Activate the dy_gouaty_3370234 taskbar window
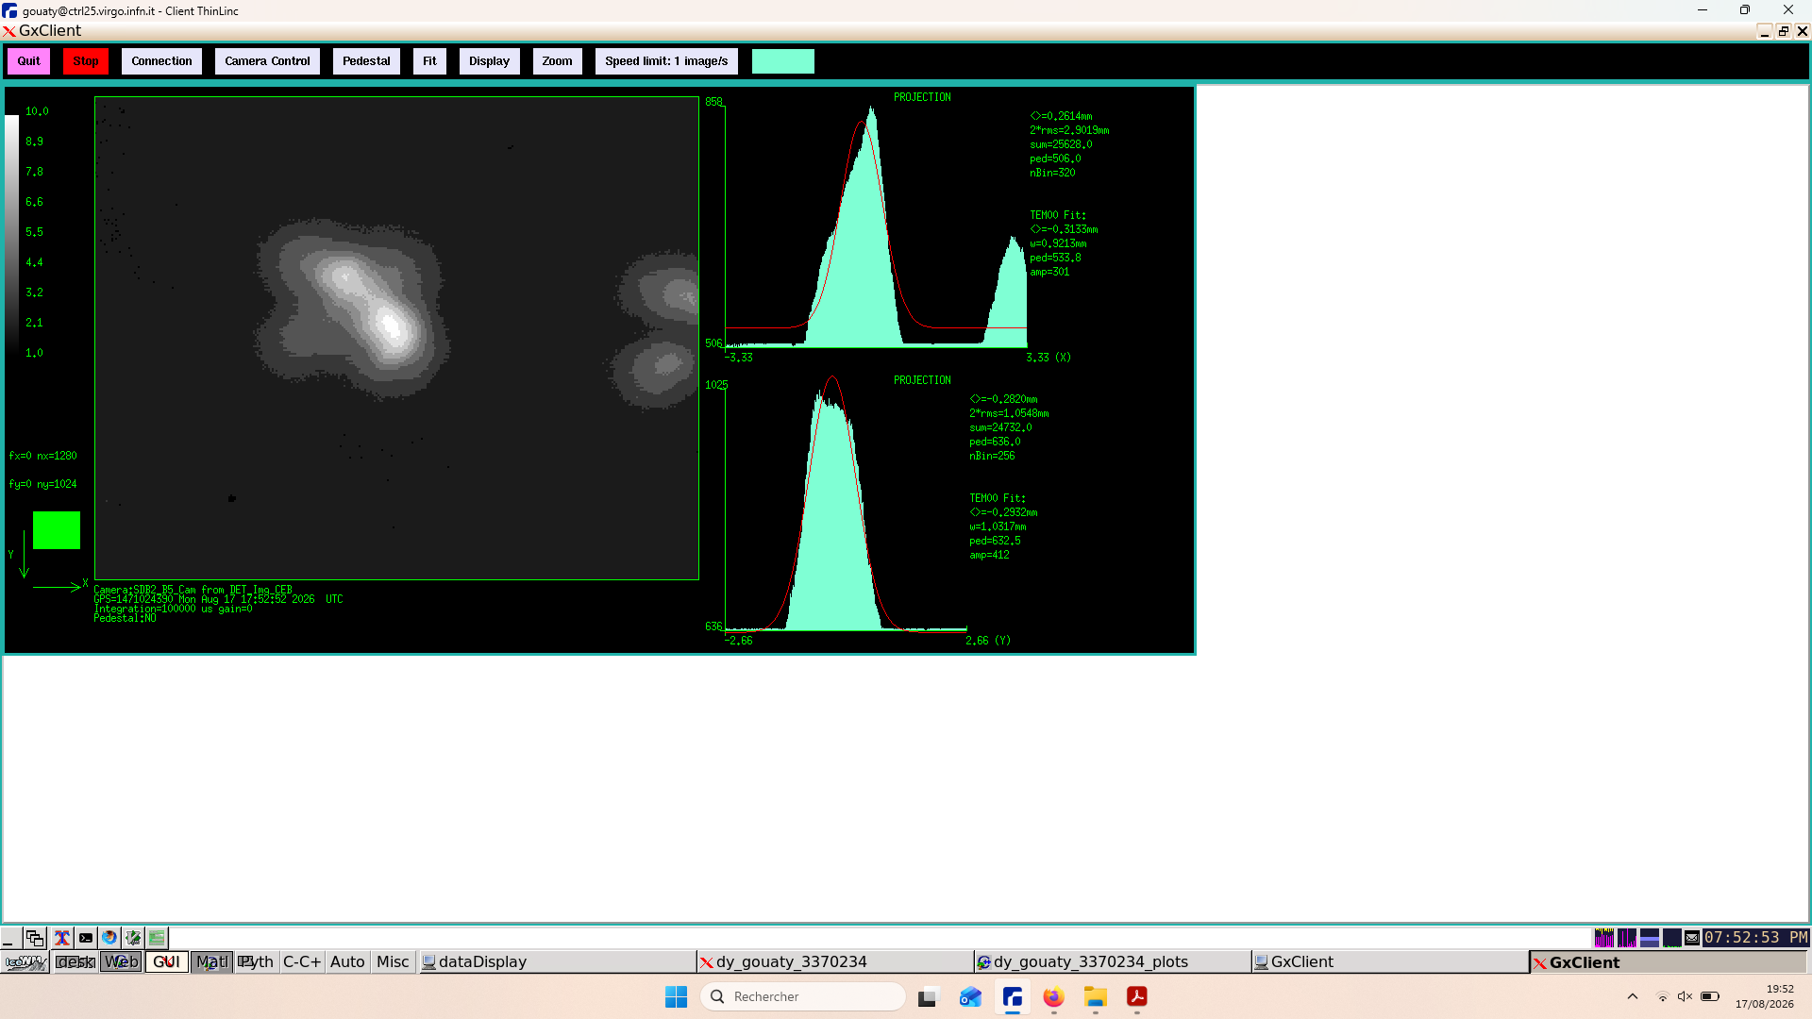 (835, 962)
